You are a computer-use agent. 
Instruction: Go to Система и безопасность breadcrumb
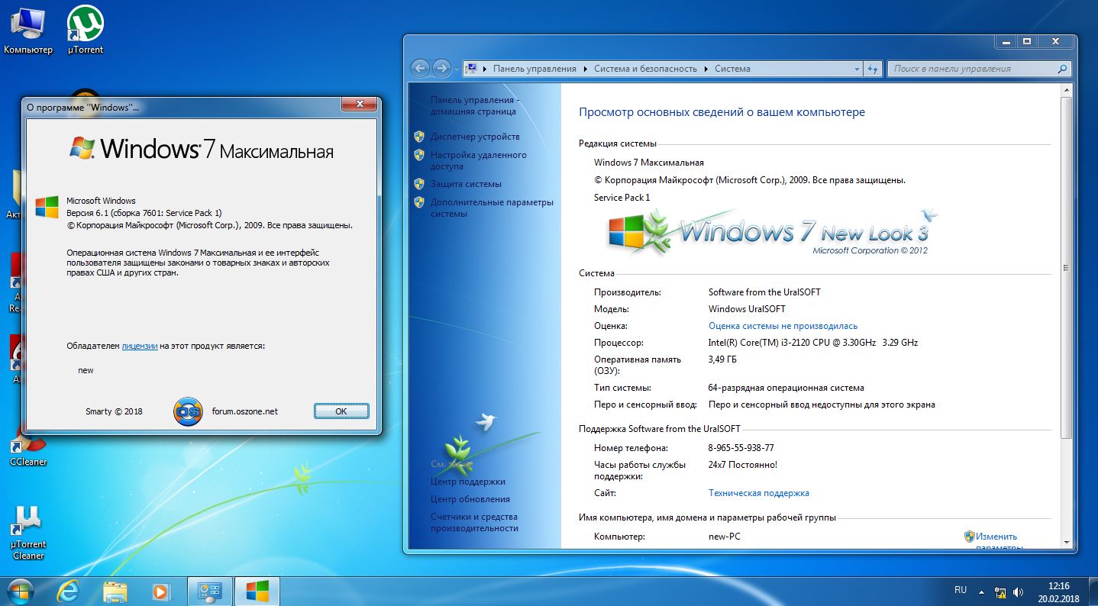tap(645, 69)
